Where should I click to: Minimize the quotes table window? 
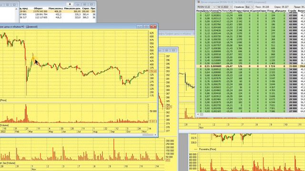(78, 4)
